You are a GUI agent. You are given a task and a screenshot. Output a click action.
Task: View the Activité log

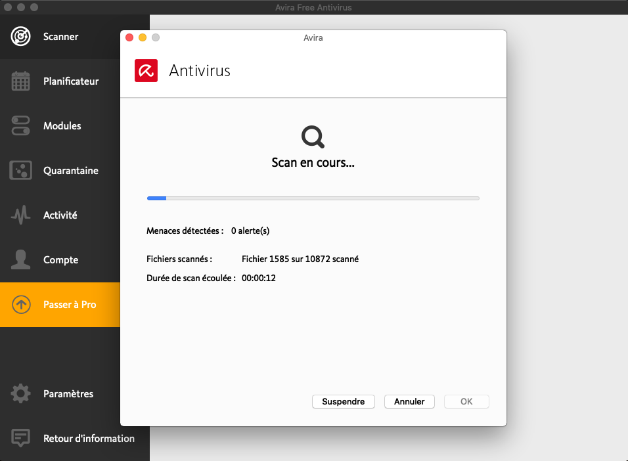point(60,215)
